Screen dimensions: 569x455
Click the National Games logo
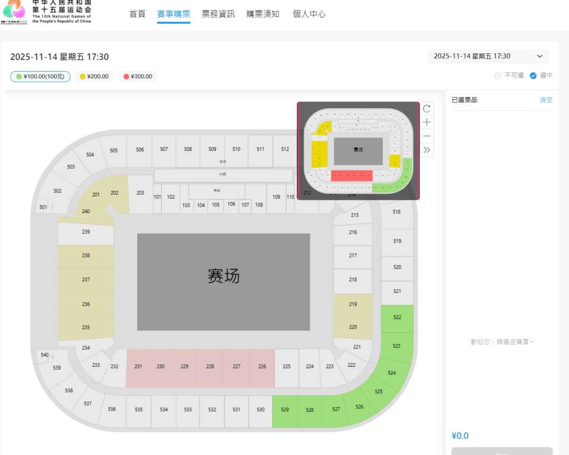tap(46, 12)
